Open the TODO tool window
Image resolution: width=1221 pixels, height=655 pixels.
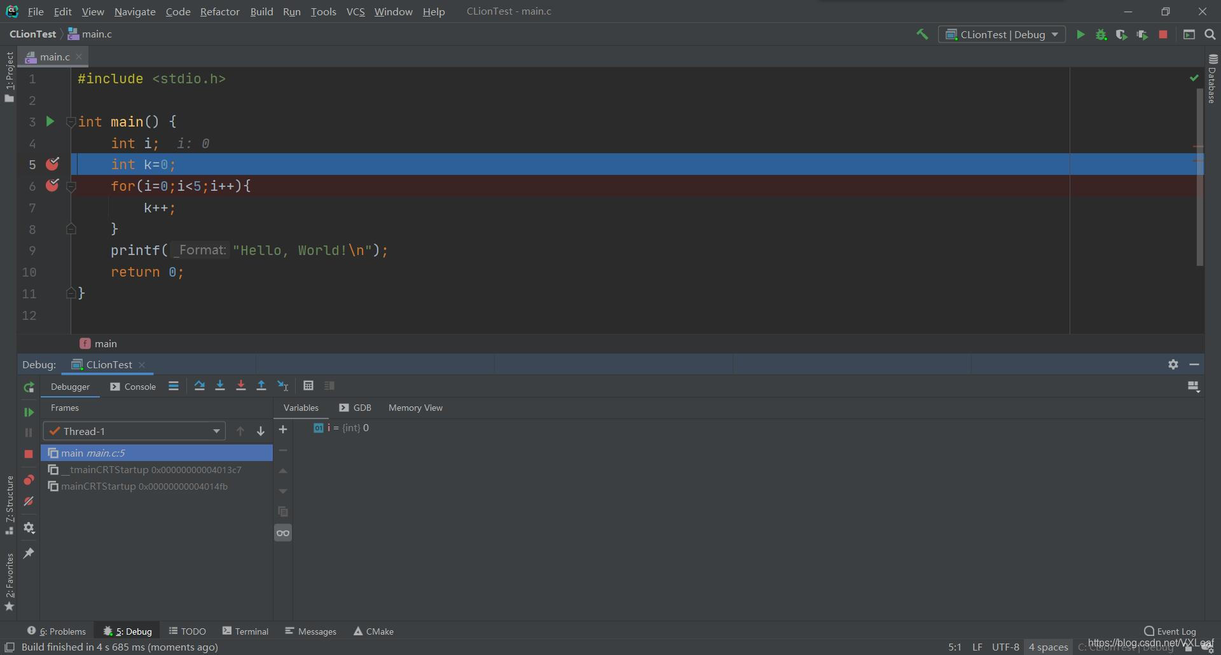pyautogui.click(x=188, y=631)
